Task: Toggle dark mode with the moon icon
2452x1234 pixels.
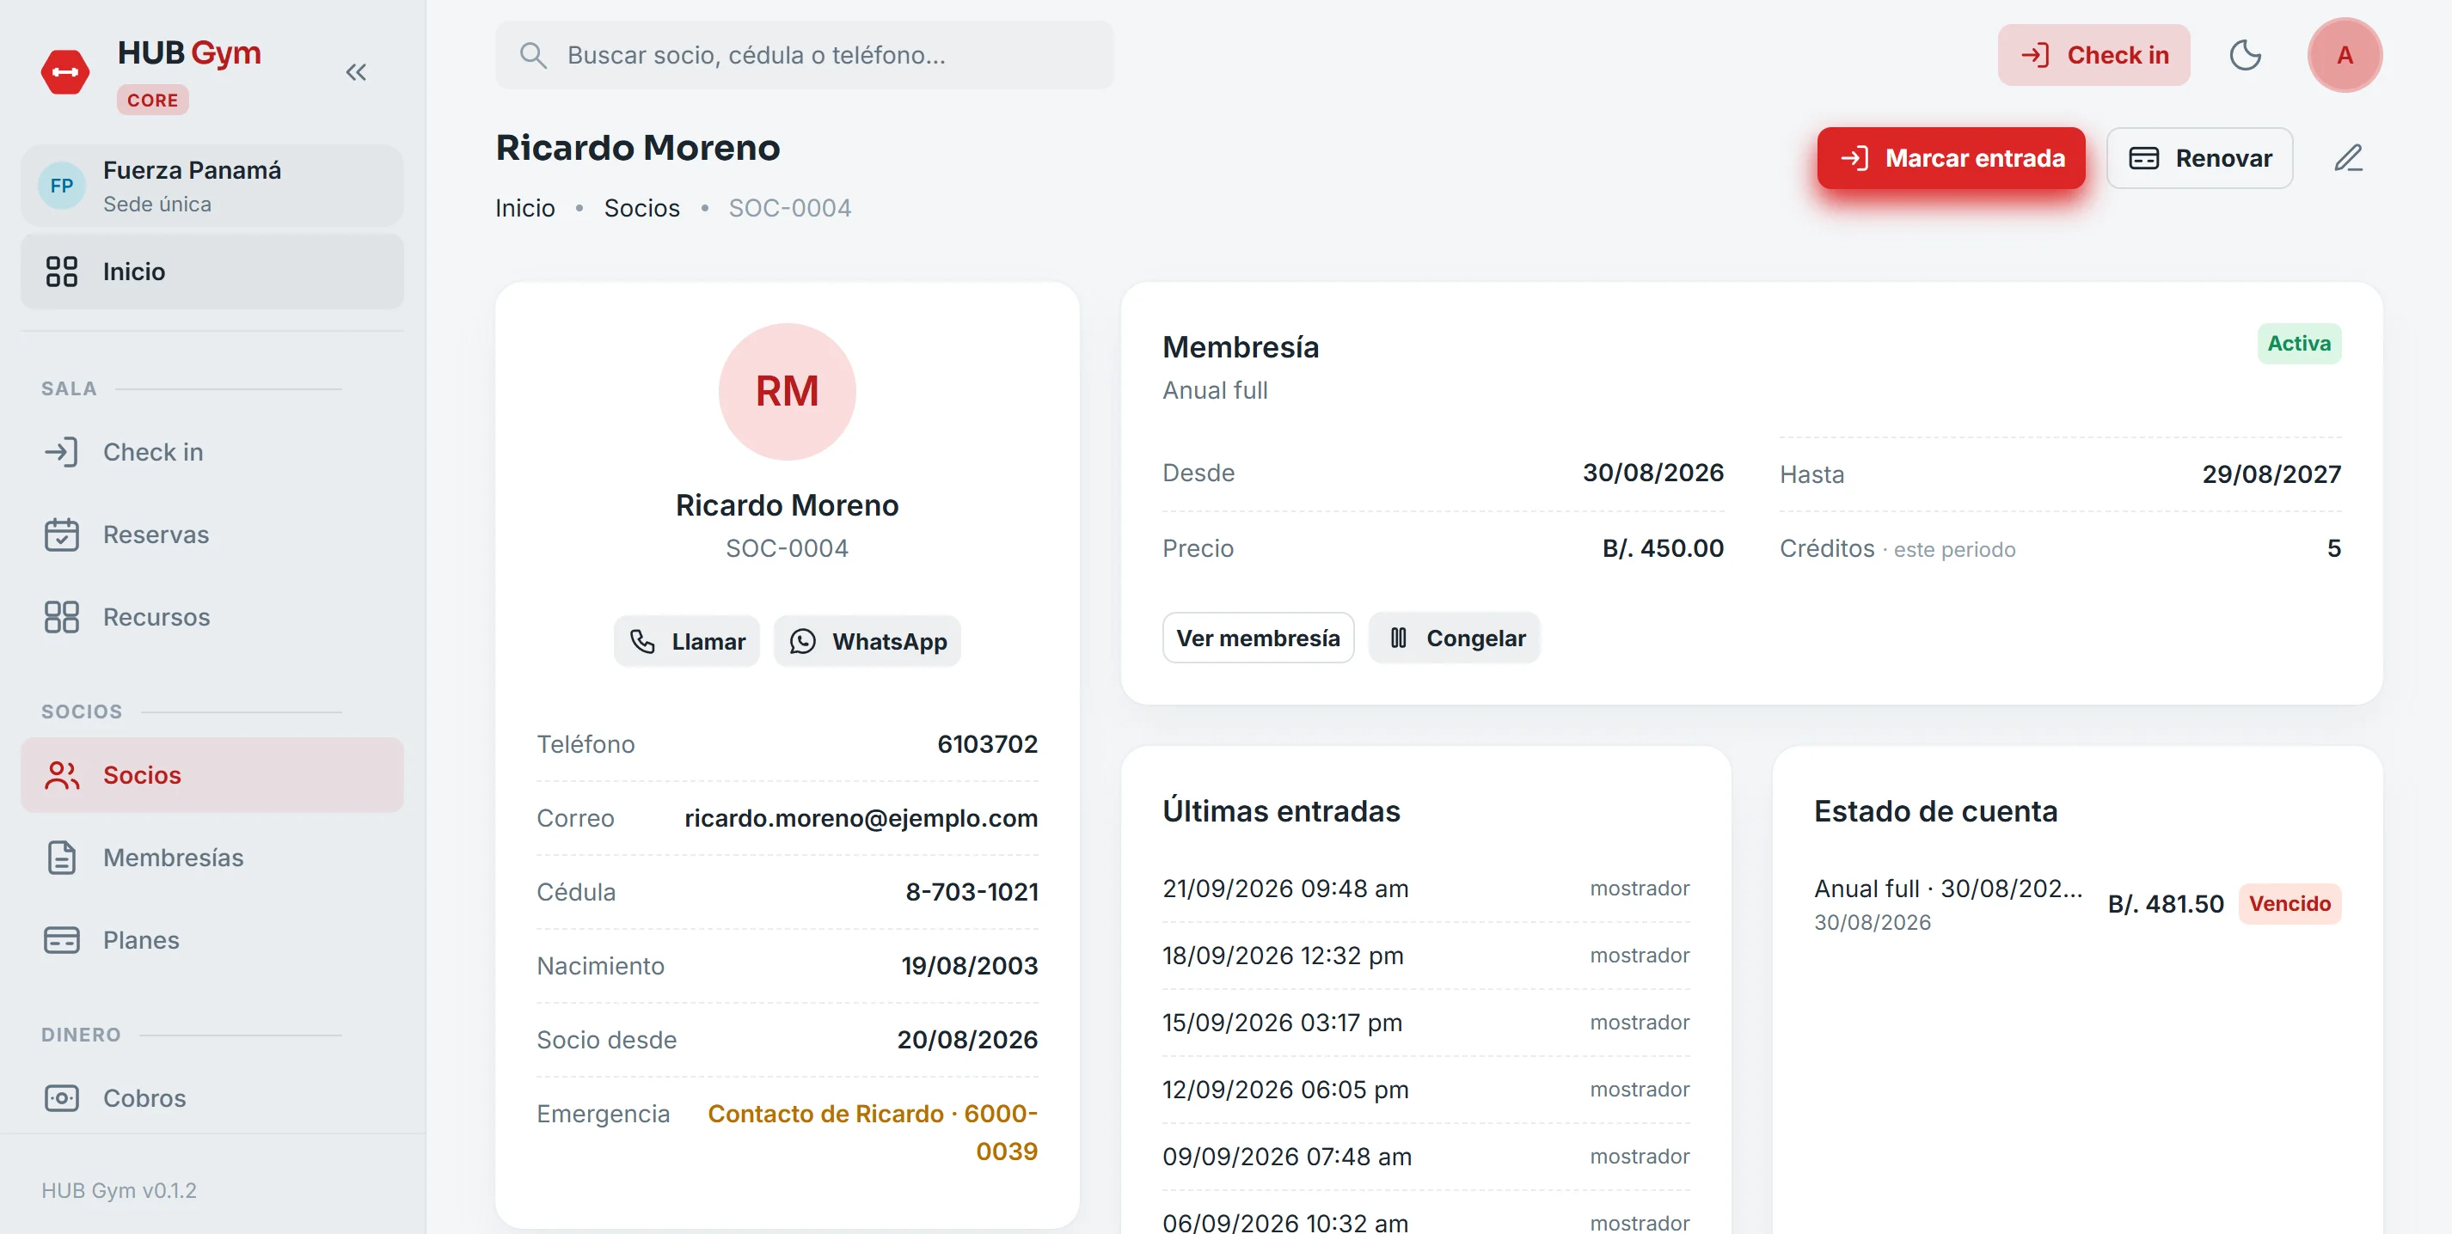Action: point(2246,55)
